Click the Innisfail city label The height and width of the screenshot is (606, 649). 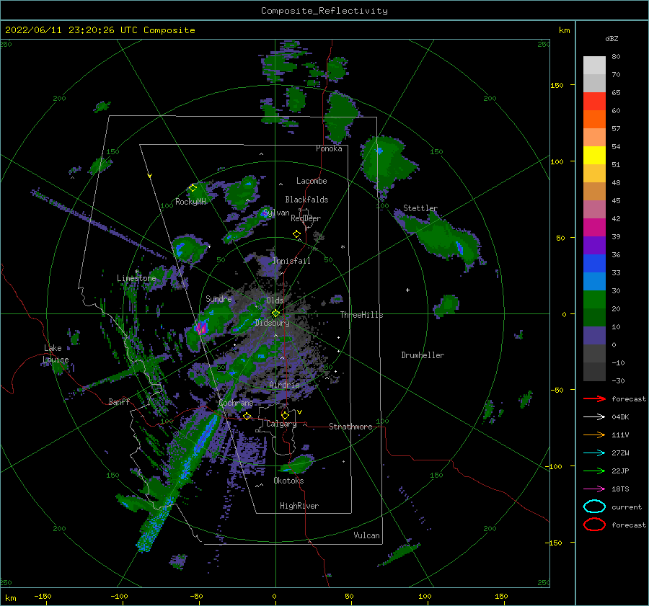(291, 261)
